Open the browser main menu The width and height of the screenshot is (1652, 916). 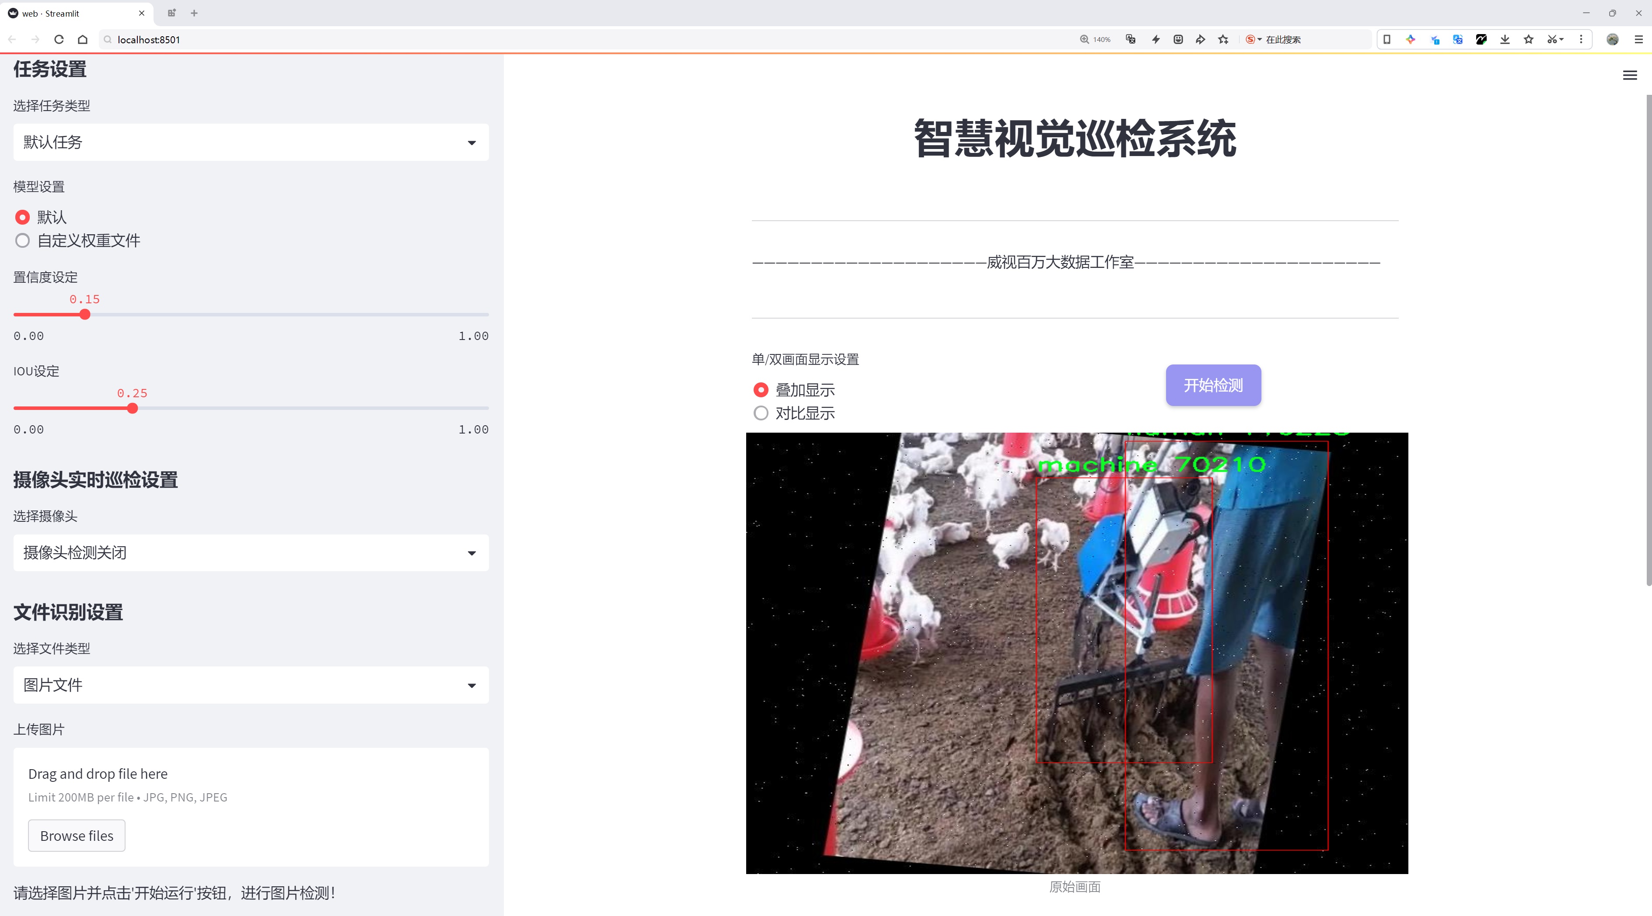click(1638, 39)
